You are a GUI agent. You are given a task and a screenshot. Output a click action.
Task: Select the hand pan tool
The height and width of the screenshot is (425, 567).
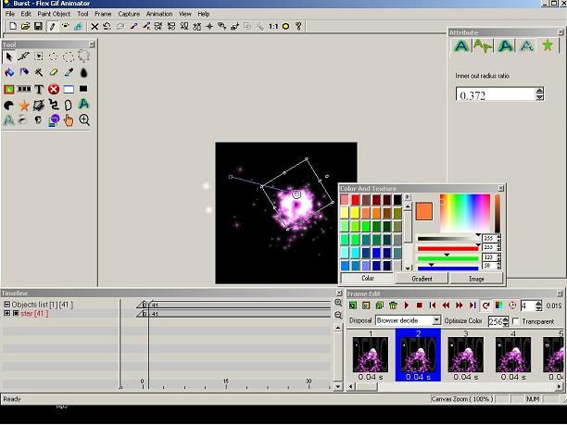(69, 120)
